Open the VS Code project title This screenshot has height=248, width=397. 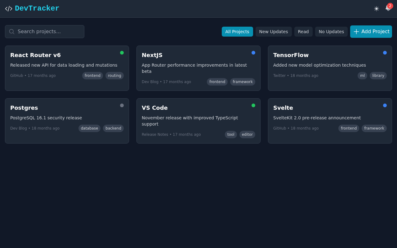155,108
